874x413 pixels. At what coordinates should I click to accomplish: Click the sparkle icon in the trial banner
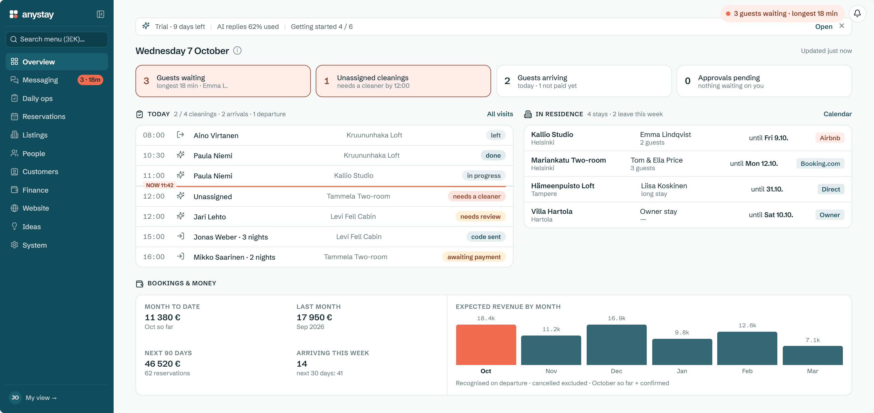pos(146,26)
